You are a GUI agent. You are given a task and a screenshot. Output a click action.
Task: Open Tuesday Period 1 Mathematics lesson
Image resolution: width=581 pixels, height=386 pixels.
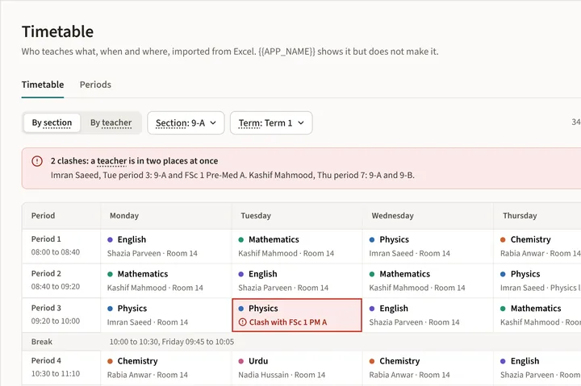(297, 247)
